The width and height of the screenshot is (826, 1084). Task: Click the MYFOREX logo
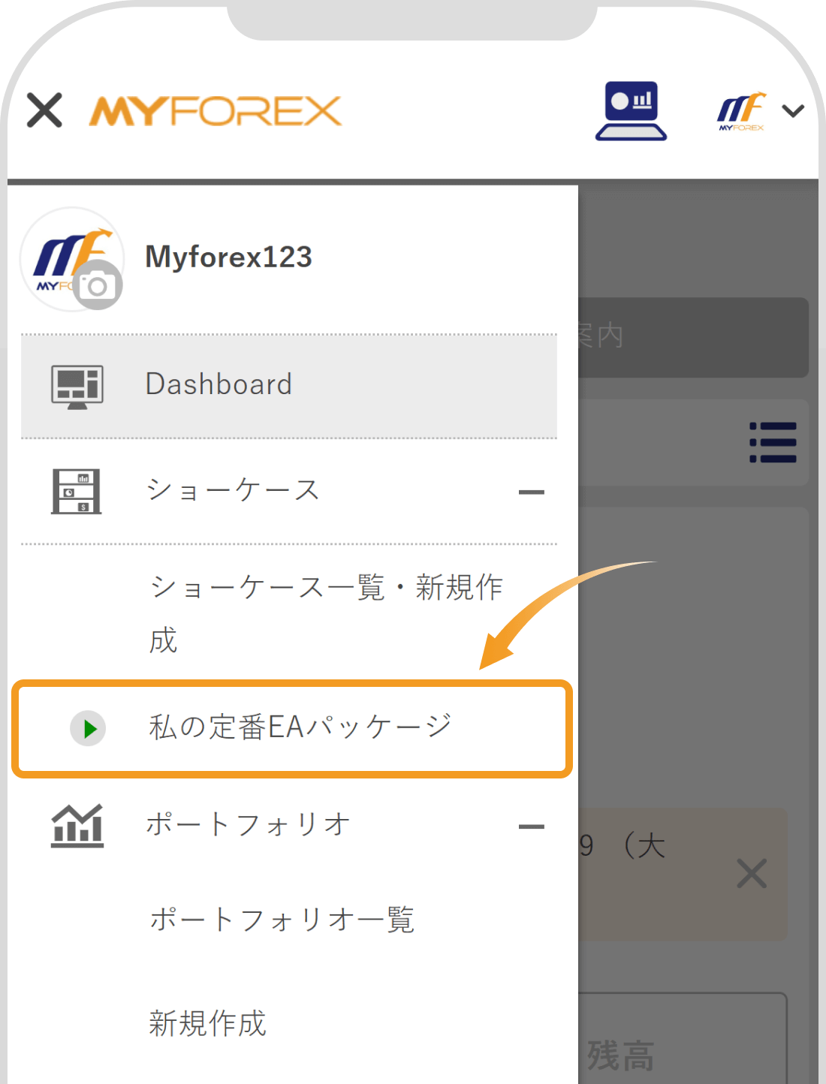click(x=214, y=110)
